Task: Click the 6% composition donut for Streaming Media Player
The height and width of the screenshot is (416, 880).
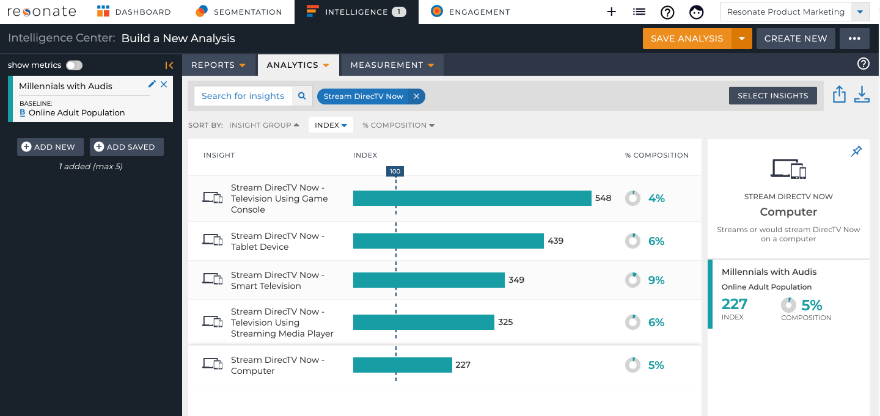Action: (632, 323)
